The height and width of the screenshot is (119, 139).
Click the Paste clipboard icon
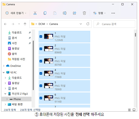55,13
